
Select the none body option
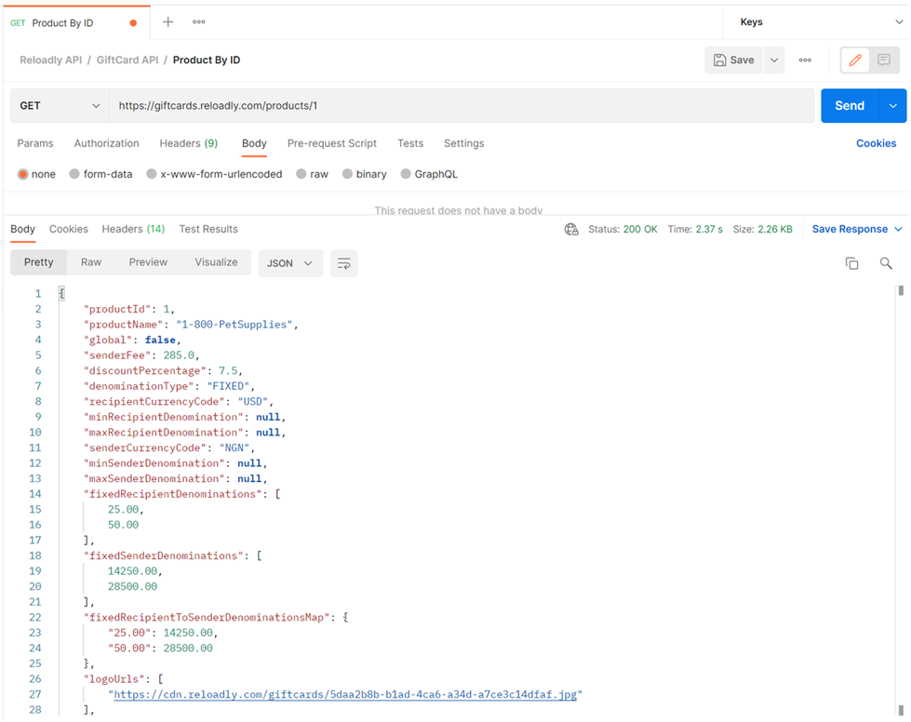point(36,174)
